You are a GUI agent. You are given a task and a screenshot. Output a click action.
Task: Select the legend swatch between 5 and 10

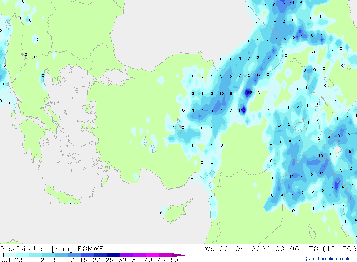point(61,255)
